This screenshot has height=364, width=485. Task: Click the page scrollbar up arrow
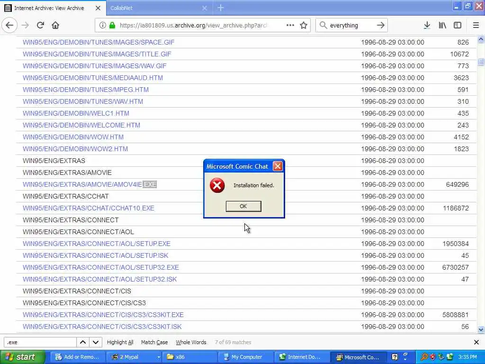pyautogui.click(x=481, y=39)
